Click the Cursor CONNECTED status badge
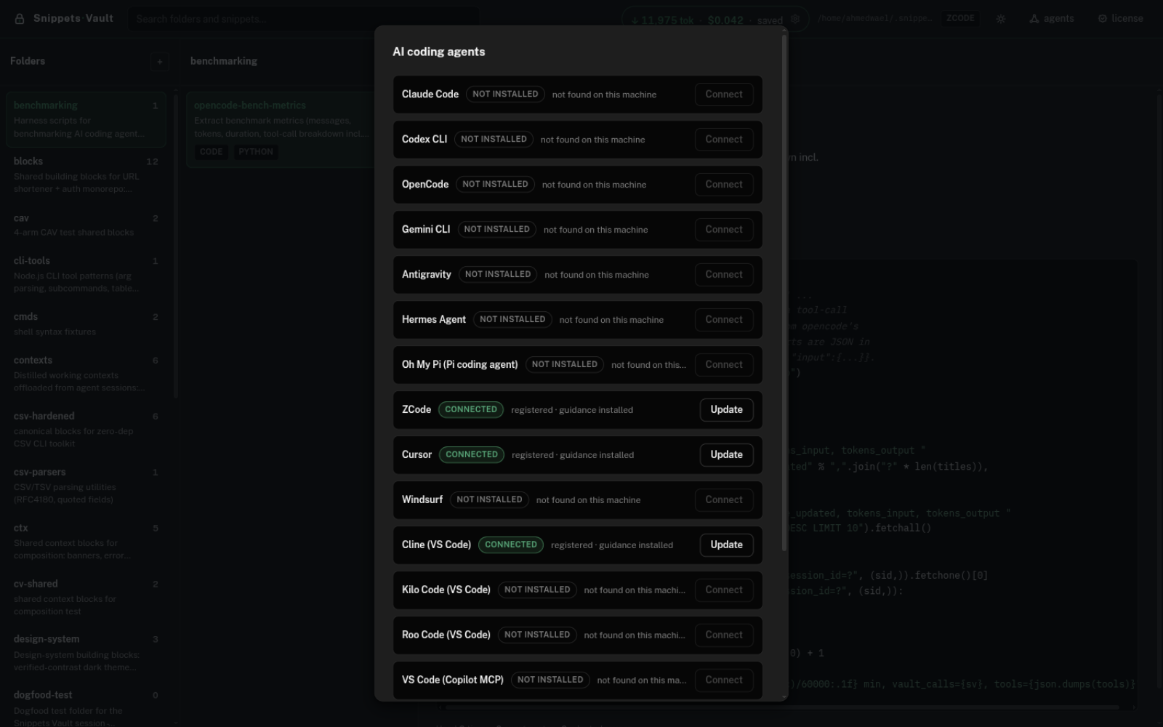Screen dimensions: 1163x727 click(x=472, y=455)
